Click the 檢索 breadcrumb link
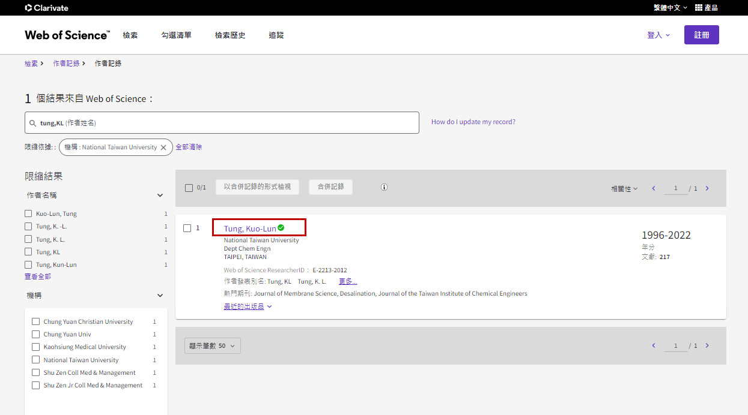The image size is (748, 415). (x=31, y=63)
